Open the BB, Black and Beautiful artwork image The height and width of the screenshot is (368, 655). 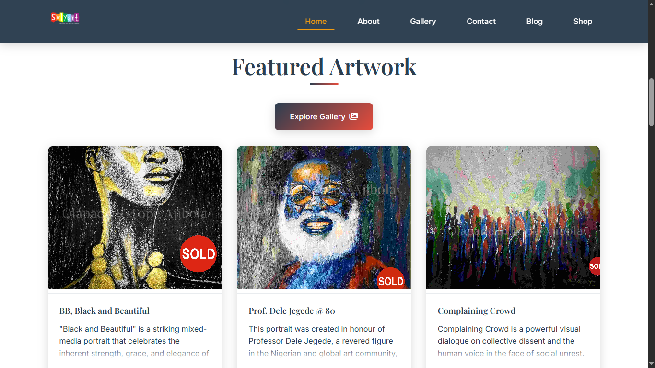pos(135,218)
